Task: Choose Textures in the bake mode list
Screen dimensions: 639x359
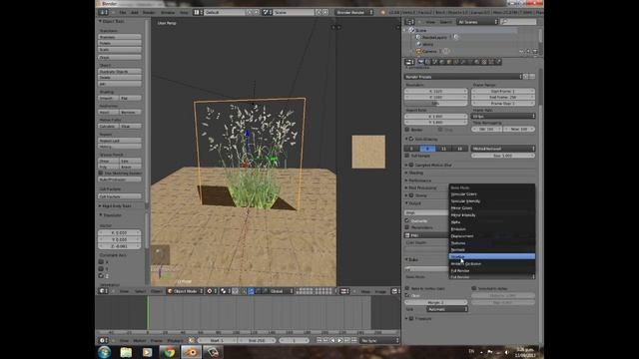Action: point(492,243)
